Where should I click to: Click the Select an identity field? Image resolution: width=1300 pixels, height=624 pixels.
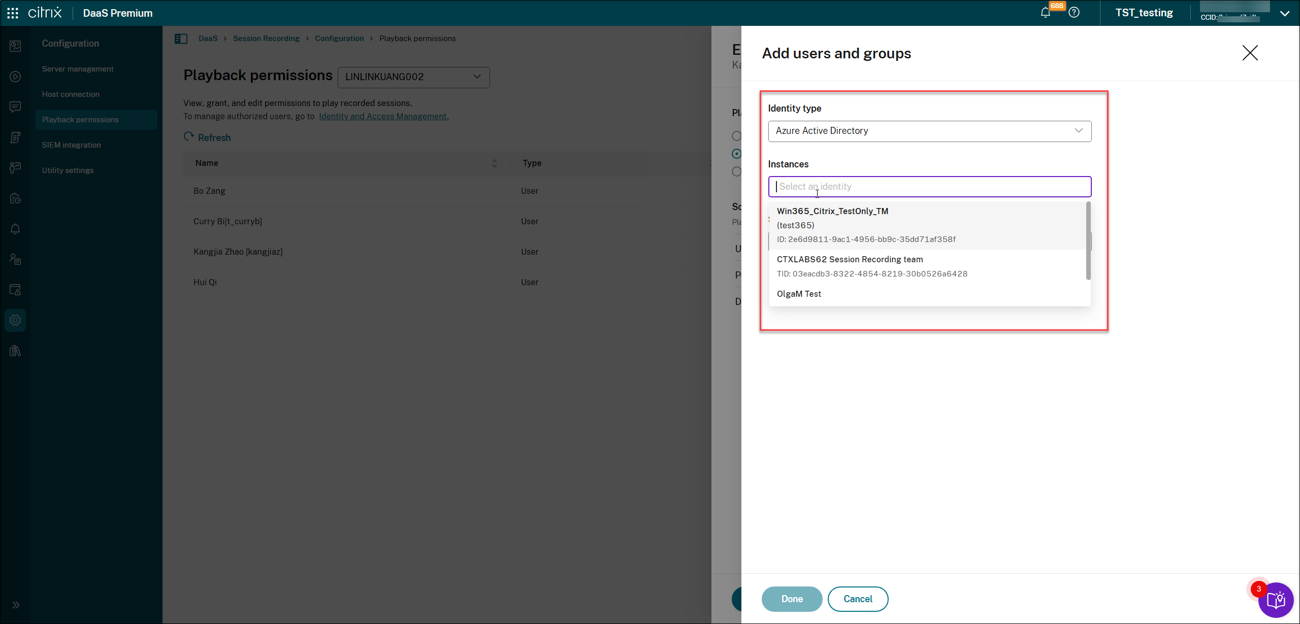(929, 187)
